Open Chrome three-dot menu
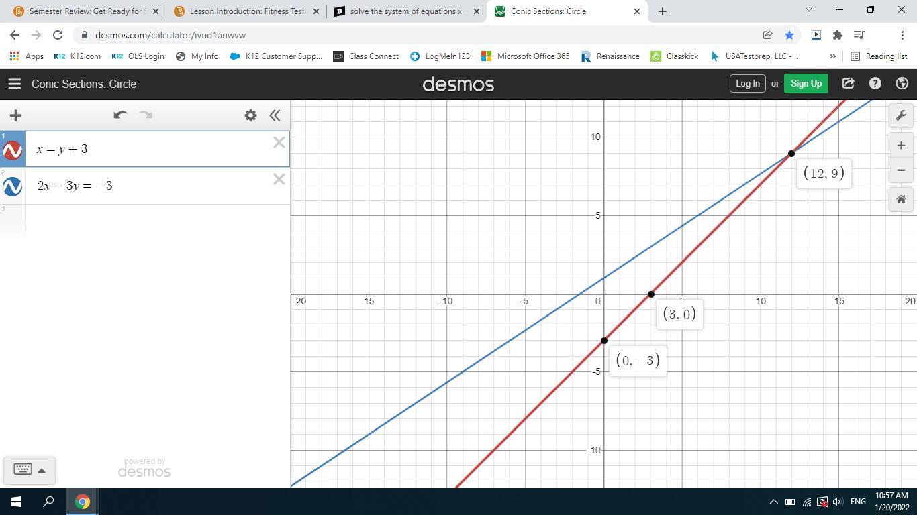Viewport: 917px width, 515px height. pos(902,35)
